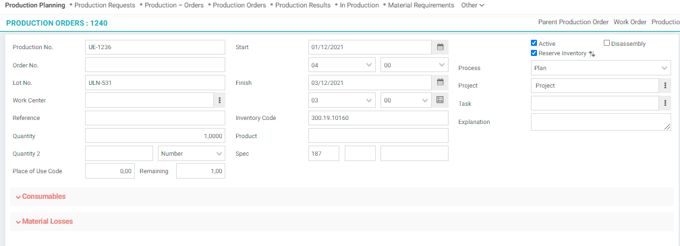This screenshot has width=680, height=246.
Task: Click the calculator icon beside Finish time
Action: point(440,100)
